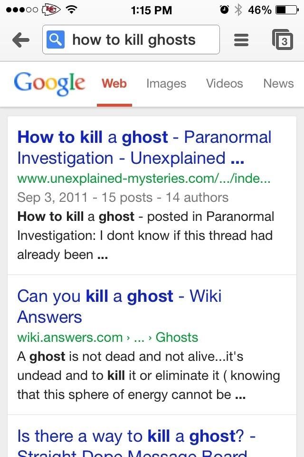Viewport: 304px width, 457px height.
Task: Open the hamburger menu icon
Action: pos(241,40)
